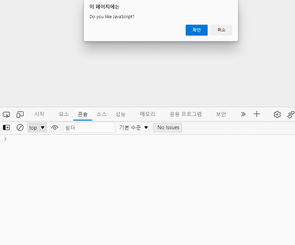Open the 시작 tab
The image size is (295, 245).
pyautogui.click(x=39, y=114)
